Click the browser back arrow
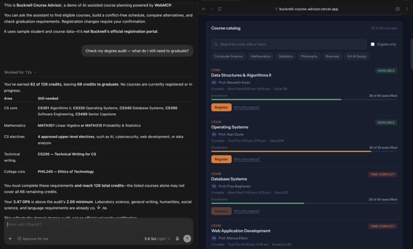Image resolution: width=413 pixels, height=249 pixels. pyautogui.click(x=204, y=9)
